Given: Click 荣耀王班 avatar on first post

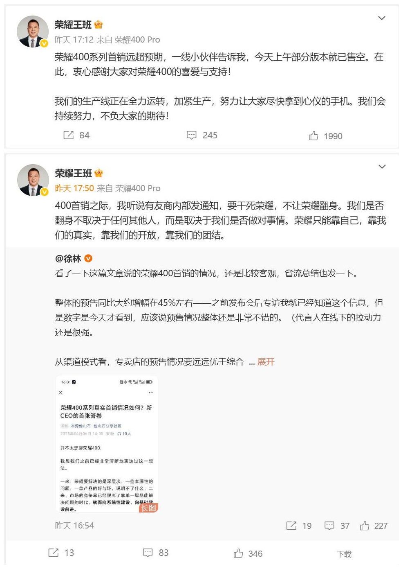Looking at the screenshot, I should coord(32,32).
